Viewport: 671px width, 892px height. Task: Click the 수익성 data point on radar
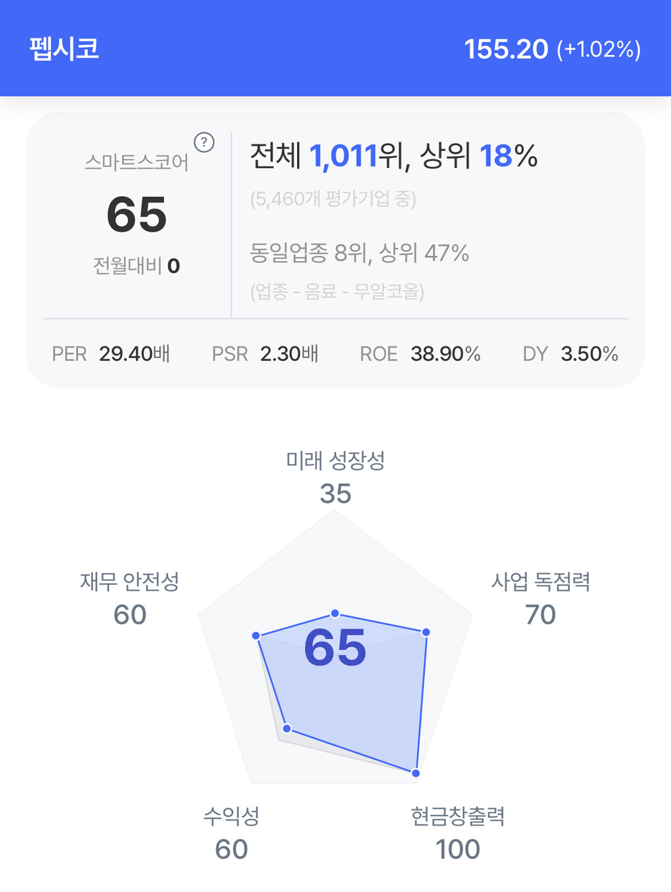click(287, 729)
